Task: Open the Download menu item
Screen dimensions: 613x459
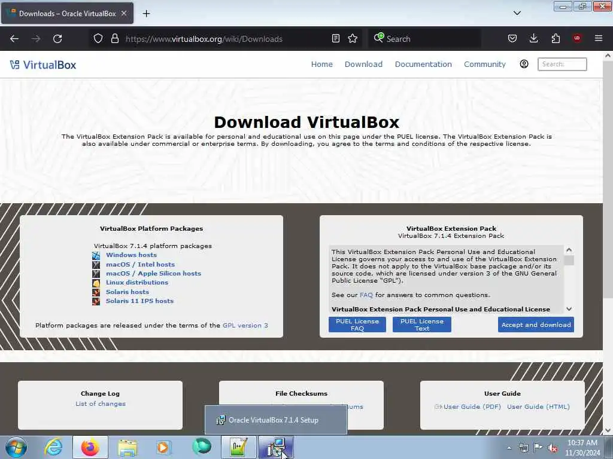Action: tap(363, 64)
